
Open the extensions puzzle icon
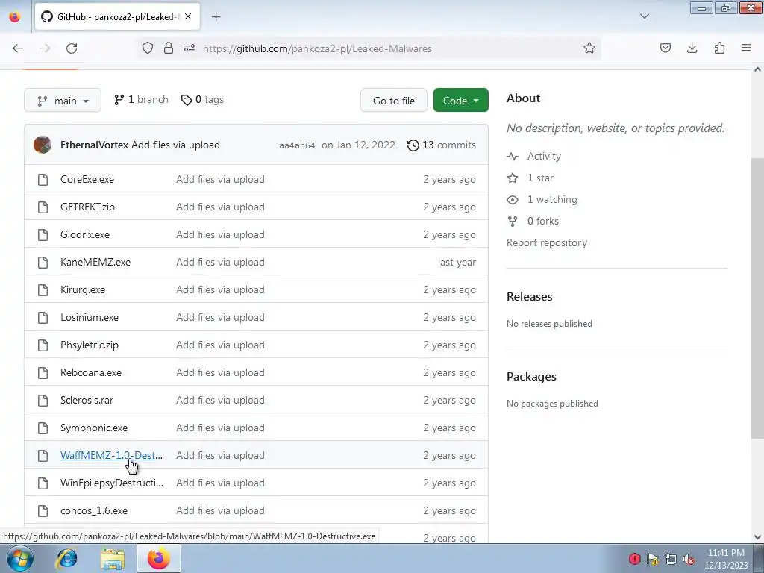pyautogui.click(x=719, y=48)
